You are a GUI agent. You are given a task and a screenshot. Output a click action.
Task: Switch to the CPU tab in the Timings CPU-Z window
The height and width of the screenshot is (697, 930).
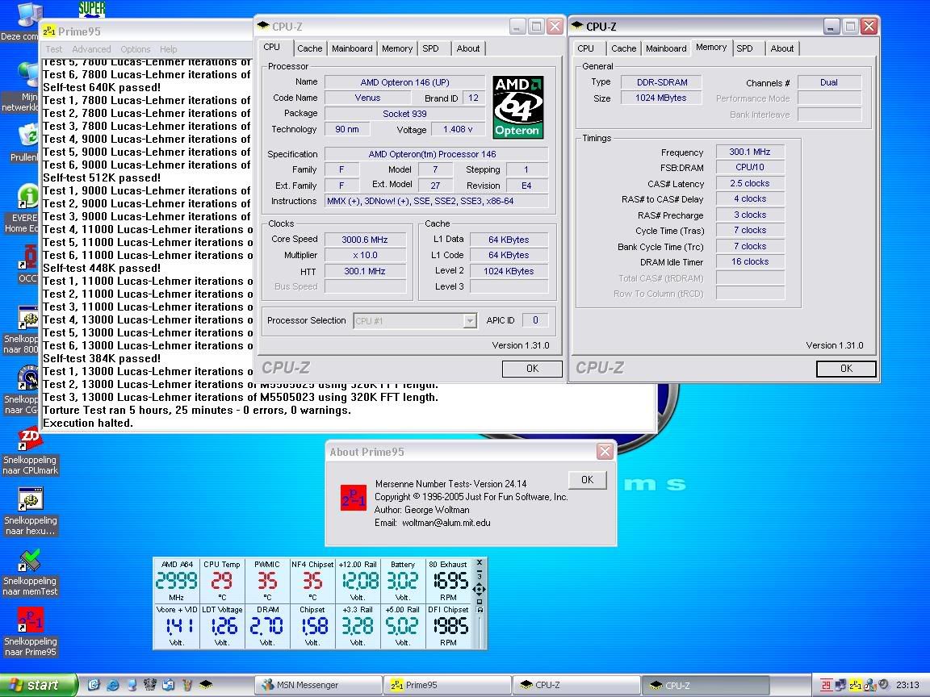pos(585,48)
